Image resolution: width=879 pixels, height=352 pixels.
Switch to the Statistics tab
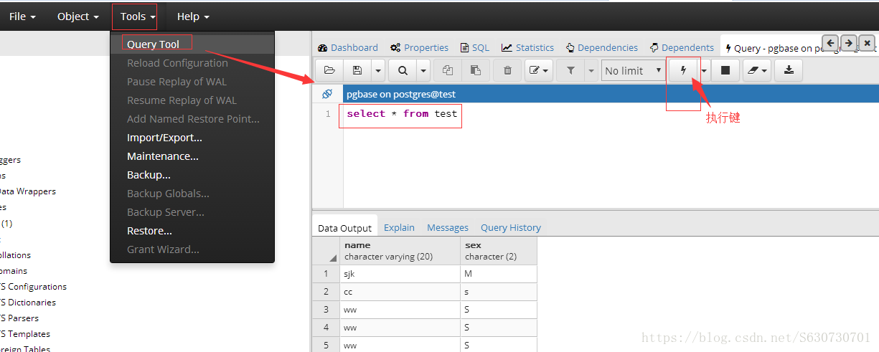pos(527,47)
